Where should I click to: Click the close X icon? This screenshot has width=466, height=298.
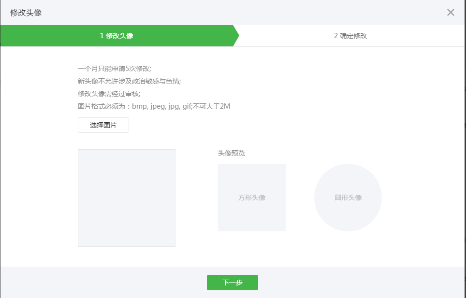coord(451,13)
